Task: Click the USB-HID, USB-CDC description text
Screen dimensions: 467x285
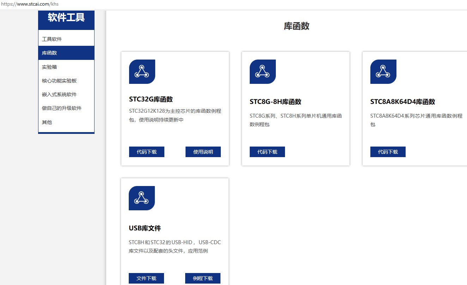Action: pos(175,247)
